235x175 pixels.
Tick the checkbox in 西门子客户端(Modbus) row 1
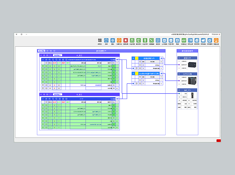[x=140, y=80]
